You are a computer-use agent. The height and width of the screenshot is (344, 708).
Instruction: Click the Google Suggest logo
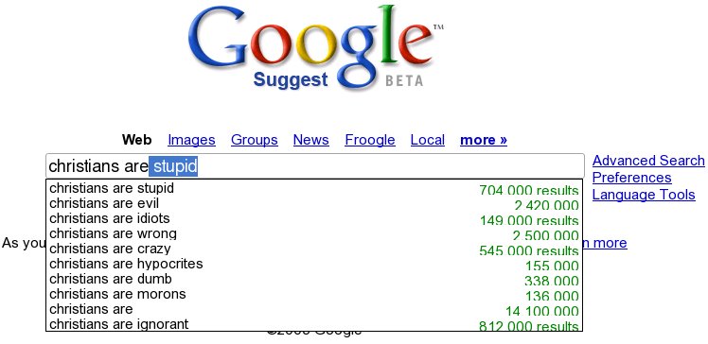315,48
